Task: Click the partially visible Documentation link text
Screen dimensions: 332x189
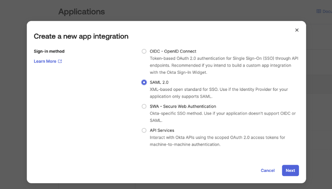Action: (x=327, y=12)
